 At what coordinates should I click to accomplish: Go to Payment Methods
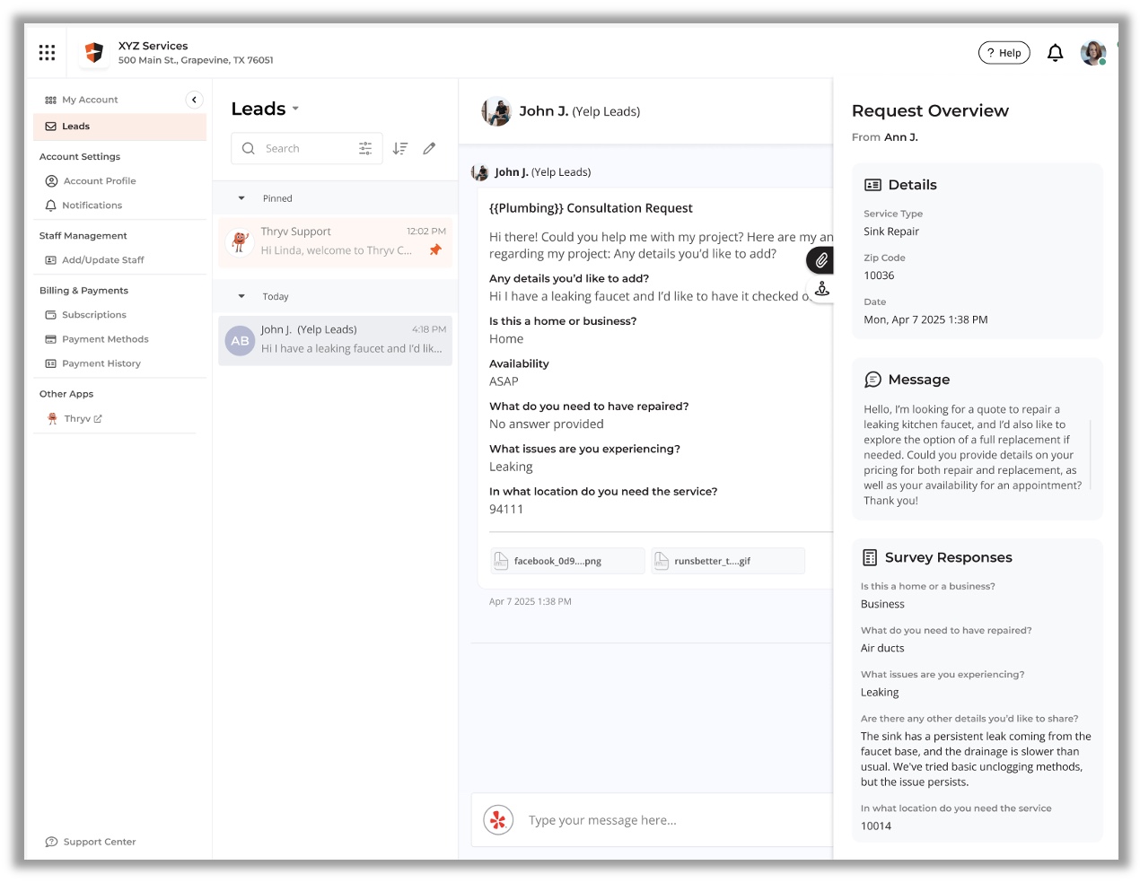click(105, 339)
